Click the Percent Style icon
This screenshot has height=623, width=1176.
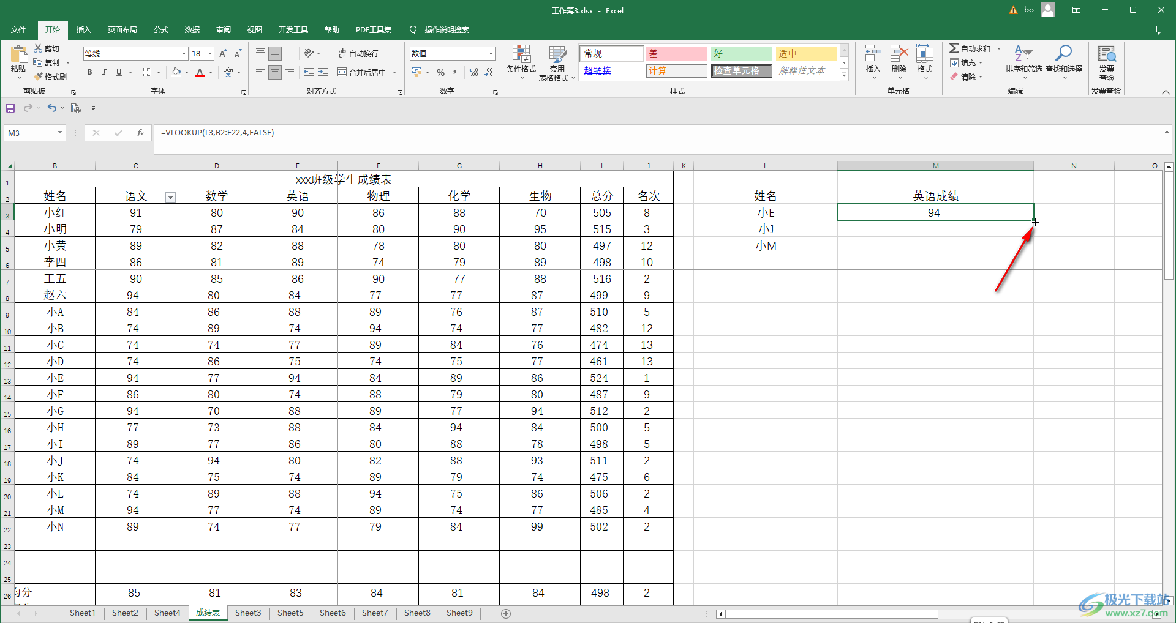coord(440,72)
